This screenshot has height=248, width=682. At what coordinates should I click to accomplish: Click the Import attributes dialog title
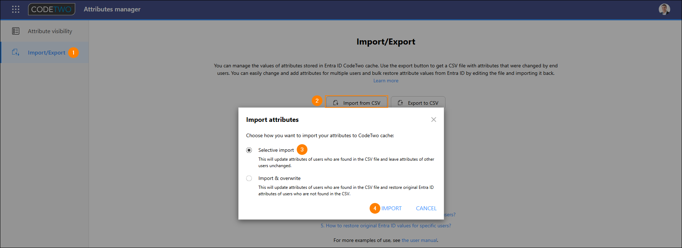click(272, 120)
